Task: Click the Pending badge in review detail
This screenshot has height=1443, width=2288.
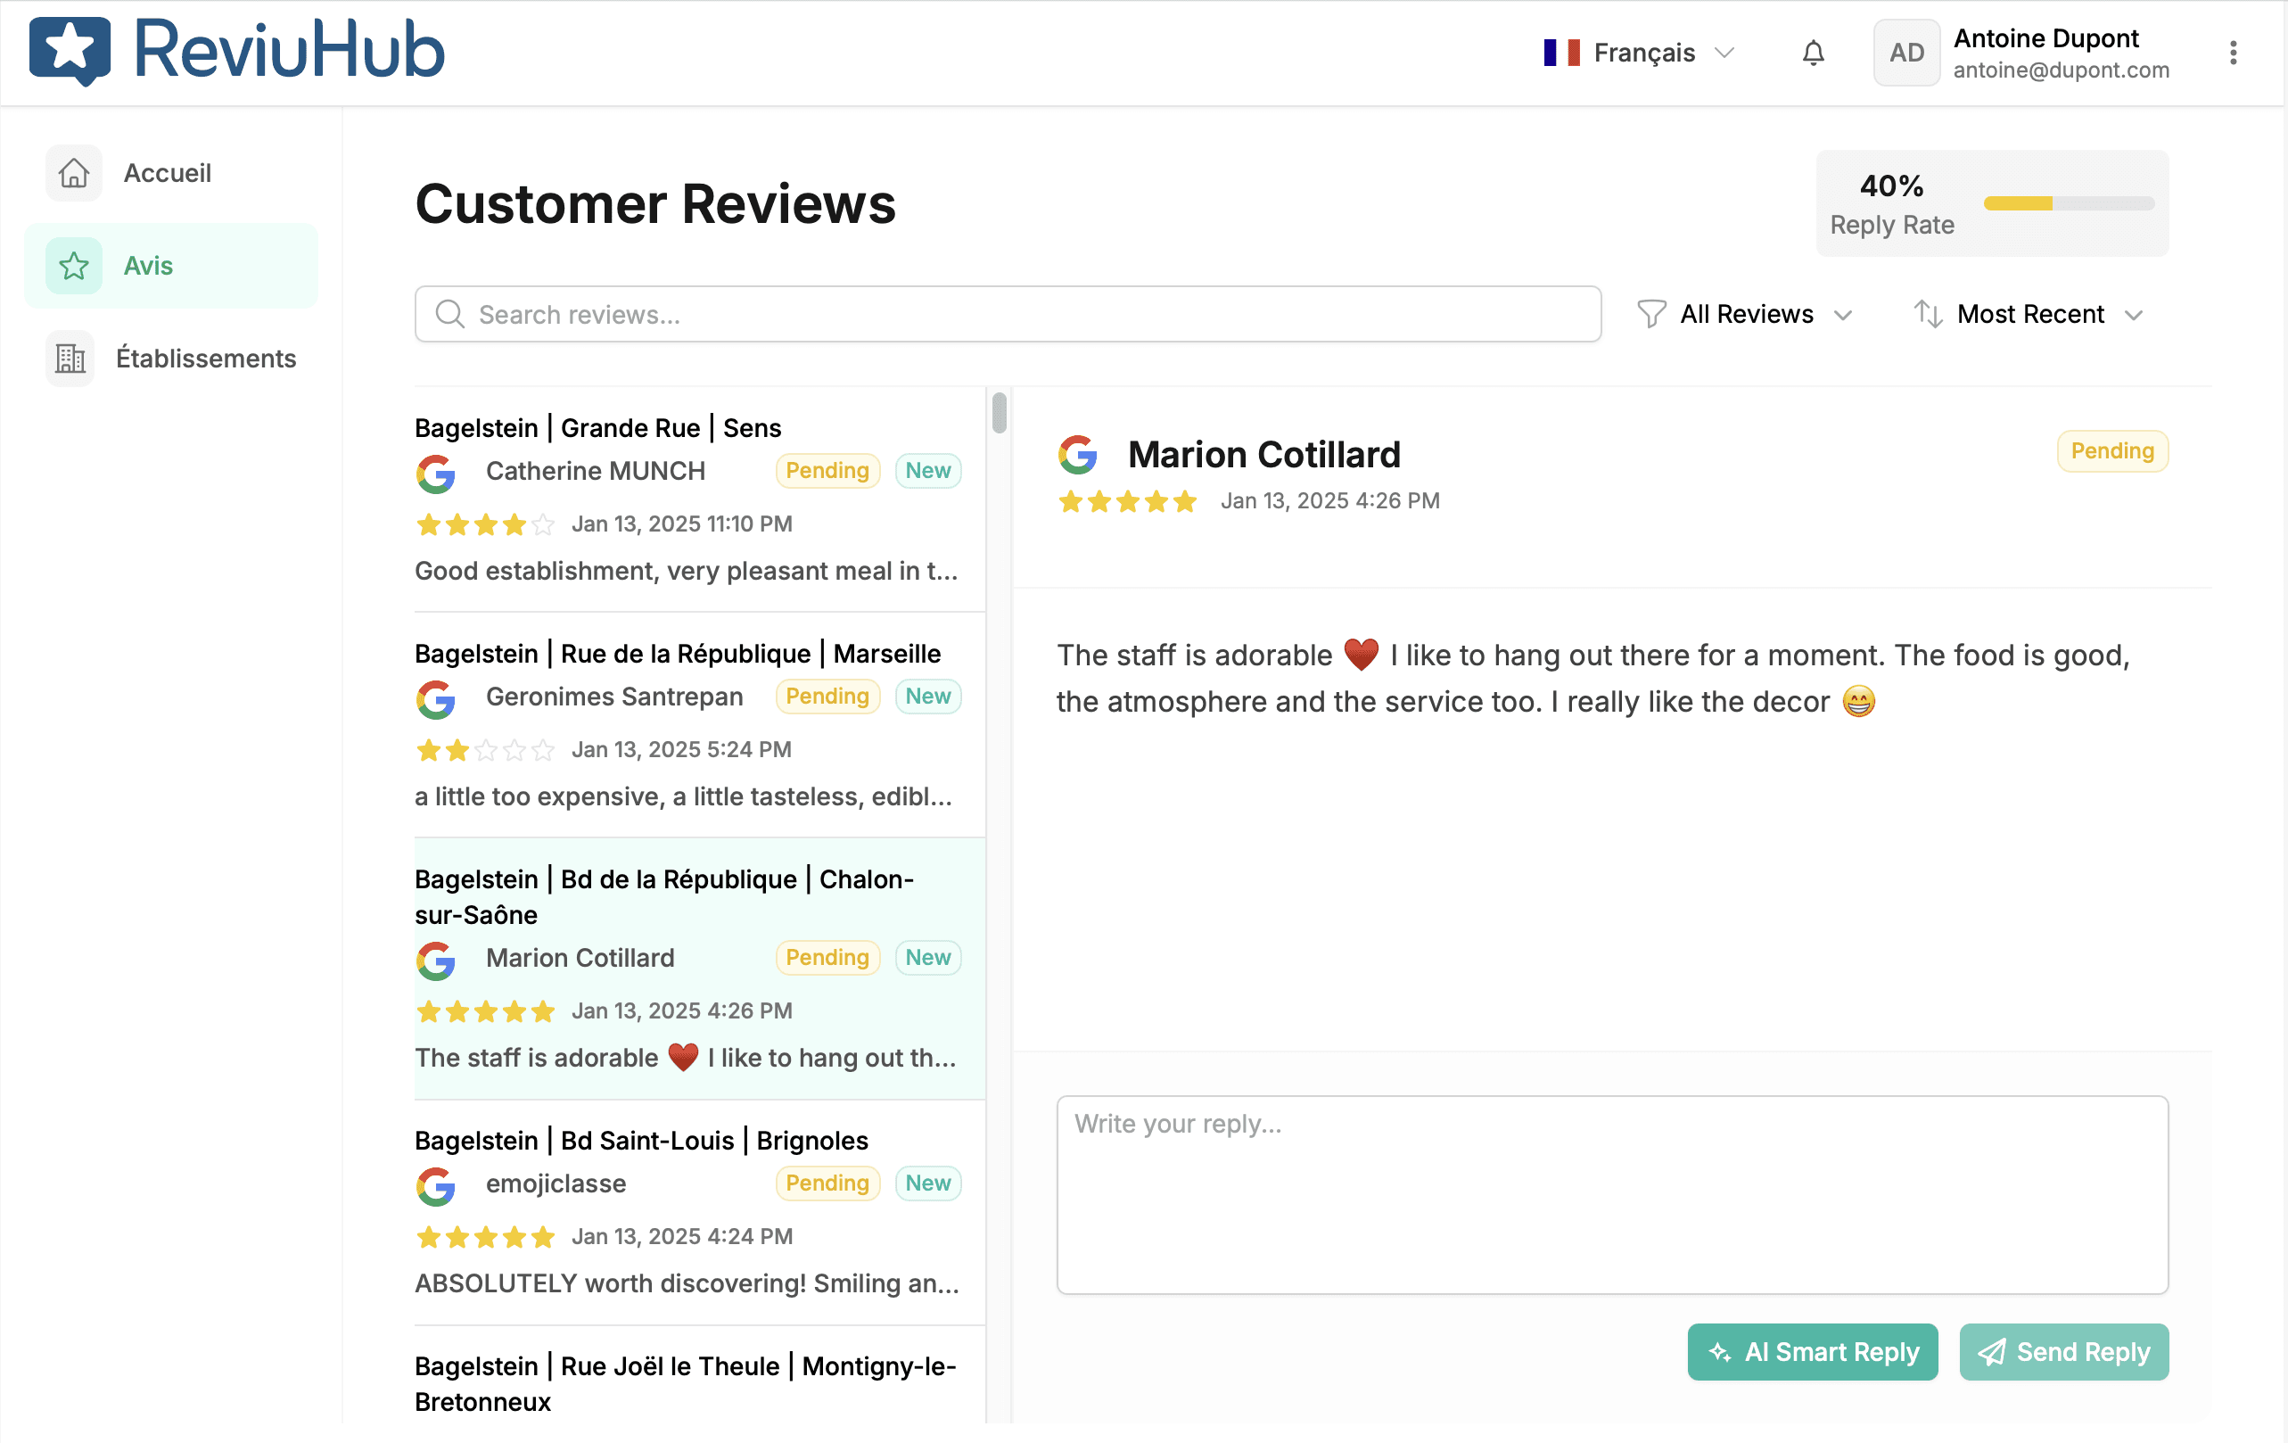Action: [2111, 450]
